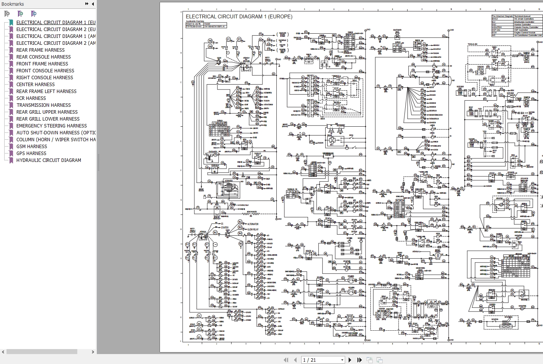Click the Bookmarks panel horizontal scrollbar

(x=42, y=352)
